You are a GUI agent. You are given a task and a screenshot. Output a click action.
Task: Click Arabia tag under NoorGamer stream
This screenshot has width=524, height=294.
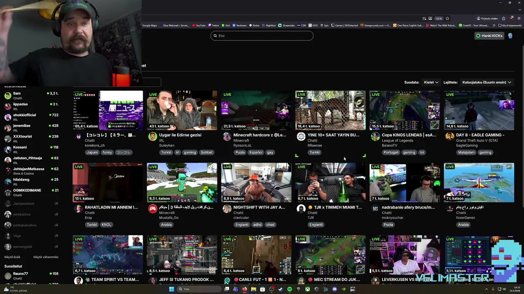click(463, 225)
